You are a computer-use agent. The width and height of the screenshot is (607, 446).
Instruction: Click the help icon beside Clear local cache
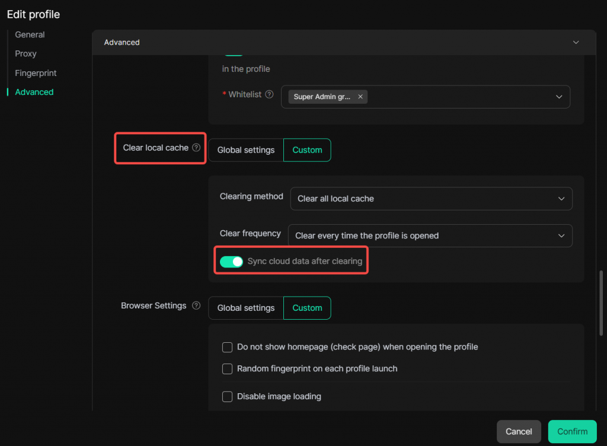coord(196,148)
